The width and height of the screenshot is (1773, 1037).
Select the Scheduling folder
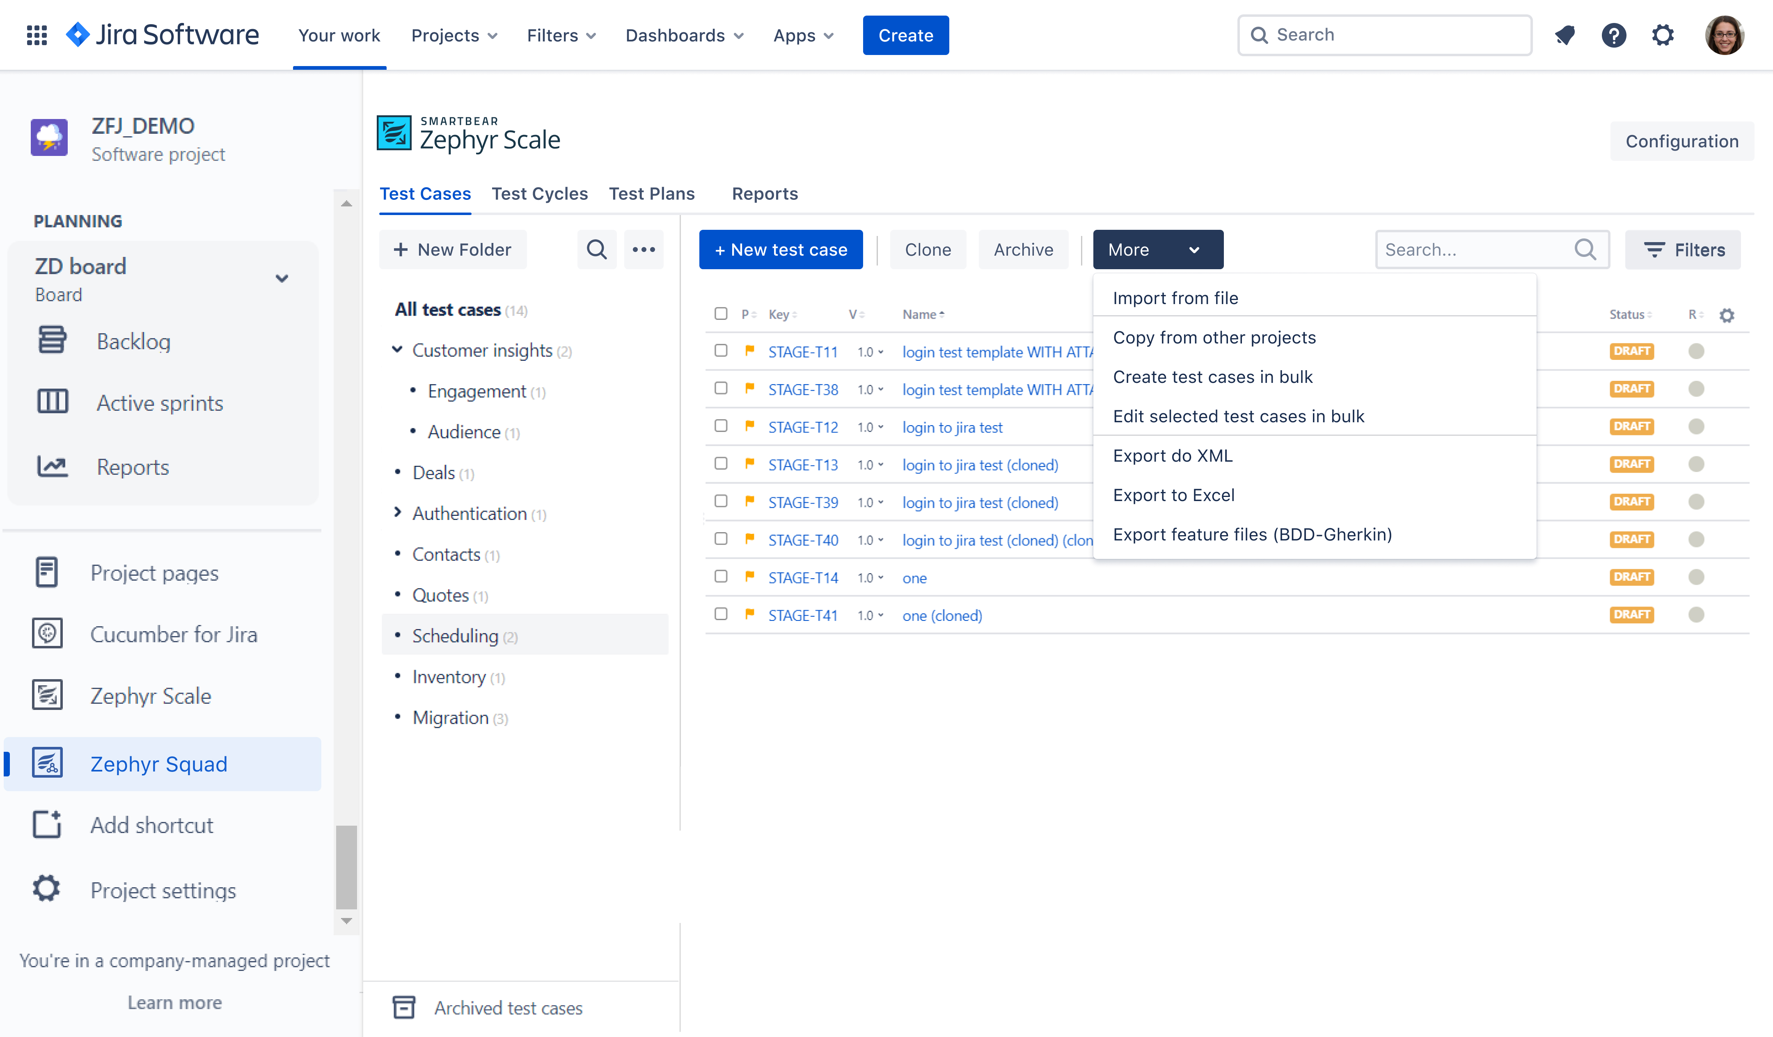pos(525,635)
